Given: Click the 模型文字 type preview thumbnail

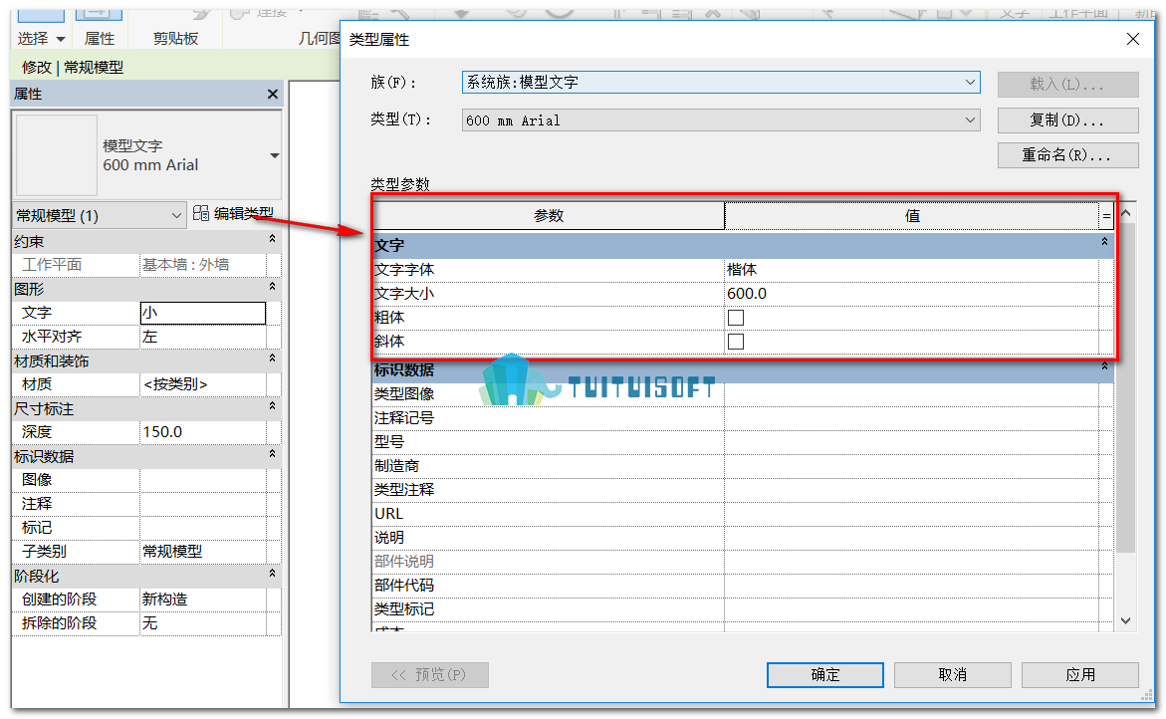Looking at the screenshot, I should pyautogui.click(x=57, y=154).
